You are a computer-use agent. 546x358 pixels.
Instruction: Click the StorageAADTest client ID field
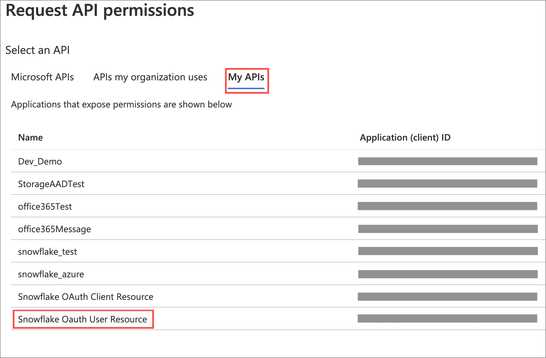[447, 183]
